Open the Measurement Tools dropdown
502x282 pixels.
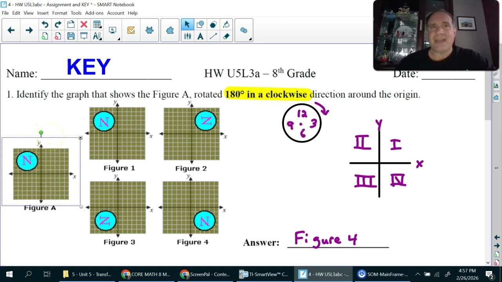click(x=97, y=36)
